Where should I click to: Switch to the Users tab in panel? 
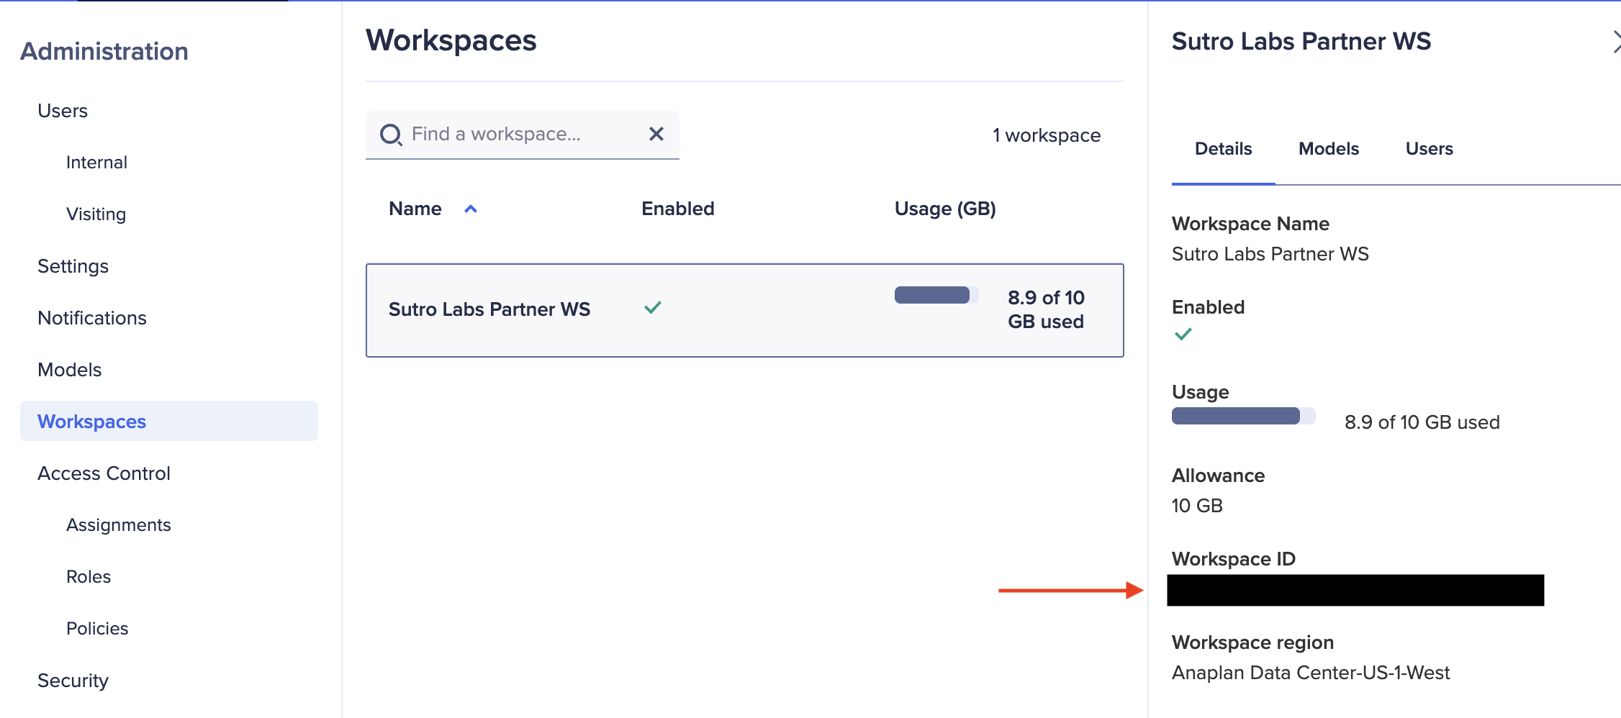pyautogui.click(x=1429, y=149)
